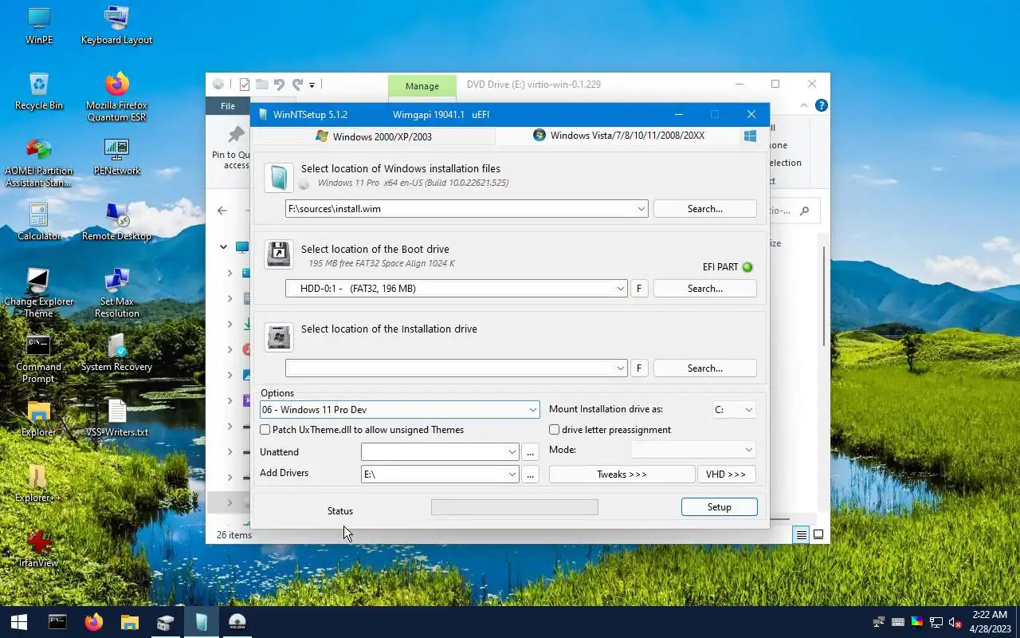Open the File menu in Explorer

coord(228,105)
